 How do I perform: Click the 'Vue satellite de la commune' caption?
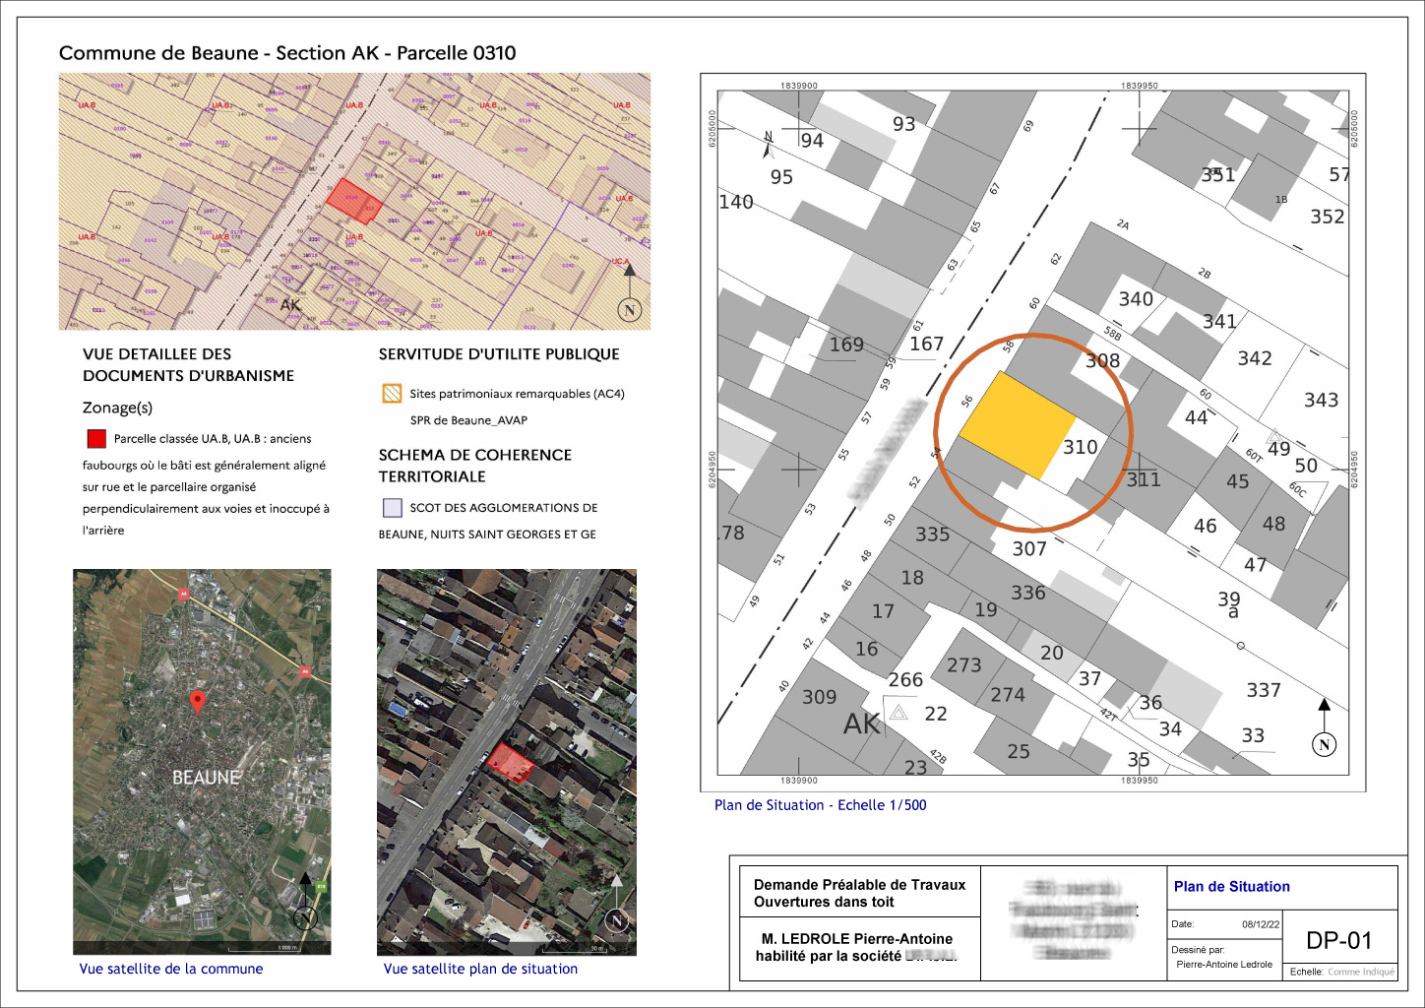point(171,969)
